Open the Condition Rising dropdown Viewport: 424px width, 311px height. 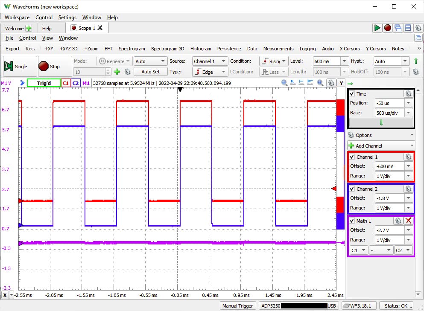click(x=273, y=61)
